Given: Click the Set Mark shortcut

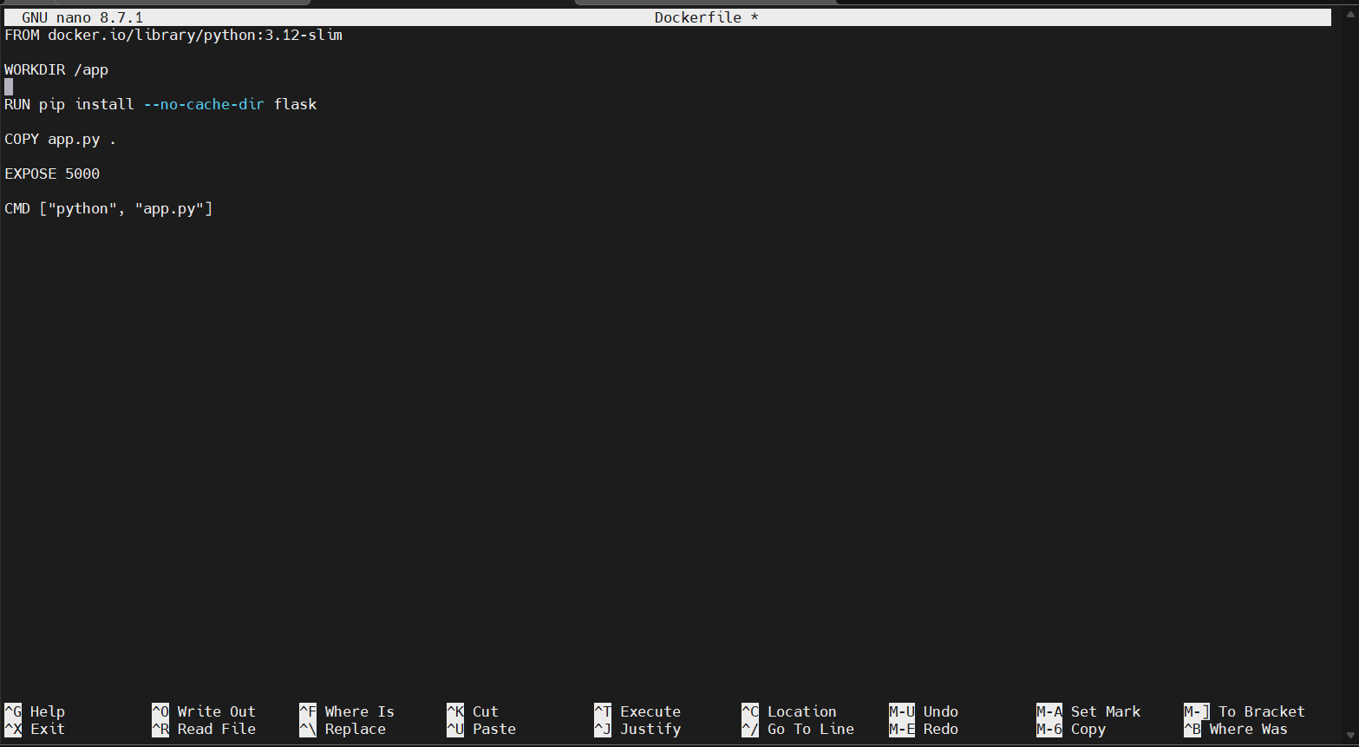Looking at the screenshot, I should 1088,711.
